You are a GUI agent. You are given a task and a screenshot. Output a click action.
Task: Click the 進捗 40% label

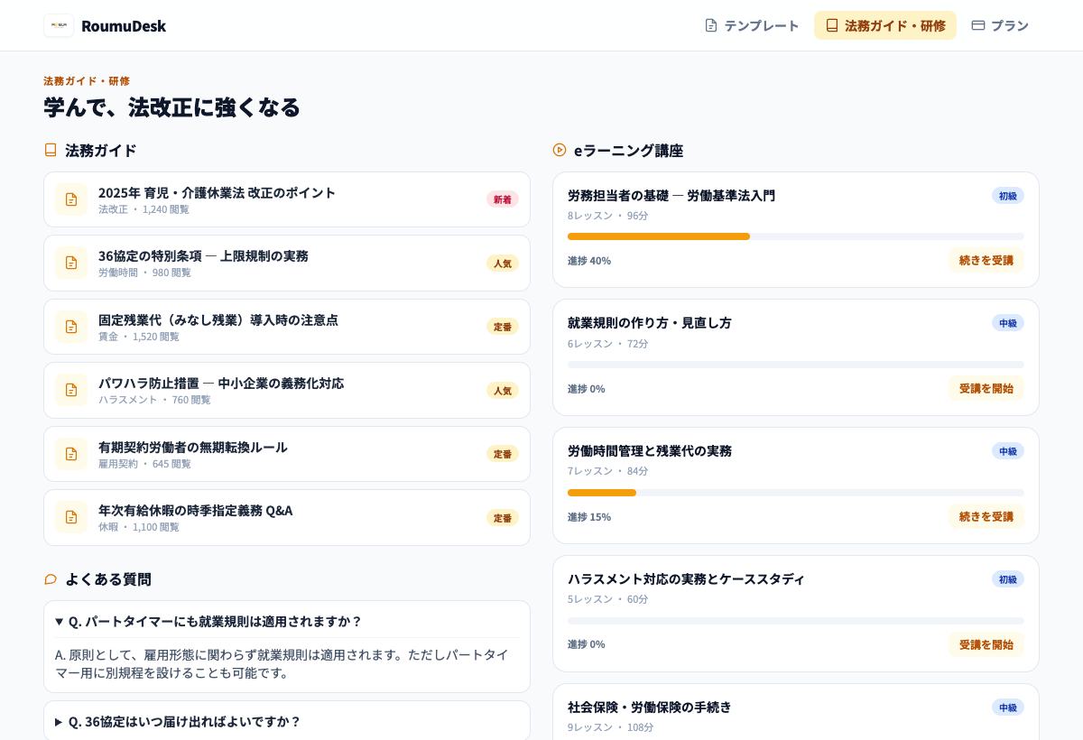pos(589,261)
